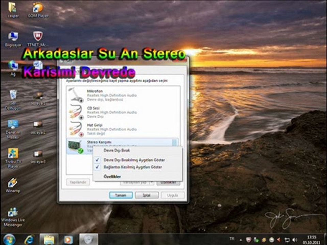
Task: Launch Windows Live Messenger shortcut
Action: [x=13, y=217]
